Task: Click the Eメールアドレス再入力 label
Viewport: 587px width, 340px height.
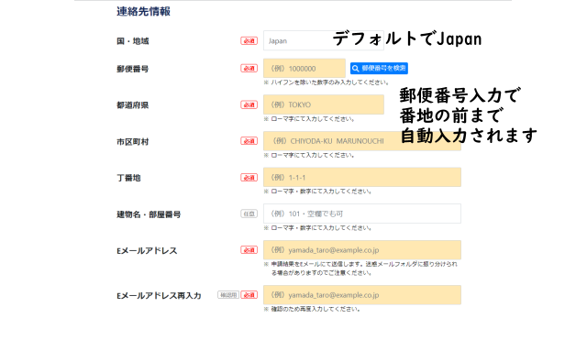Action: (x=159, y=296)
